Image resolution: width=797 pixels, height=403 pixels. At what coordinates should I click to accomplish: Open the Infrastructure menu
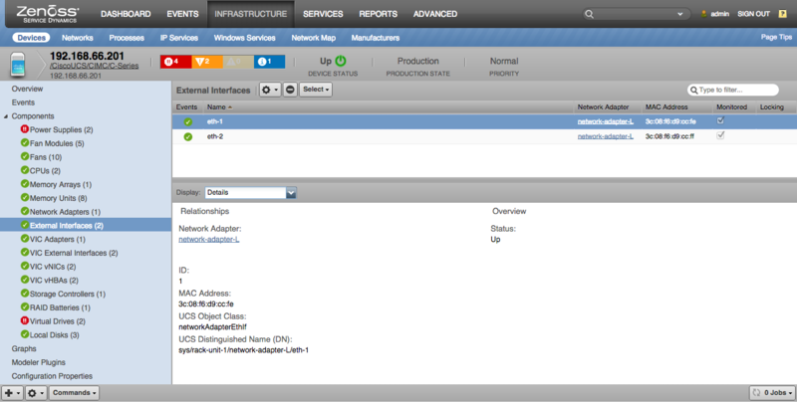251,14
